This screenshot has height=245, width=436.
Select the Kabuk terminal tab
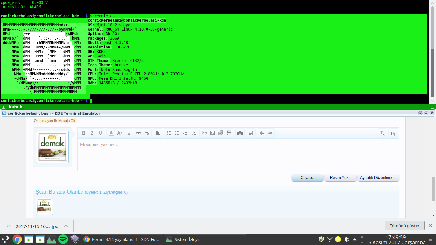15,107
